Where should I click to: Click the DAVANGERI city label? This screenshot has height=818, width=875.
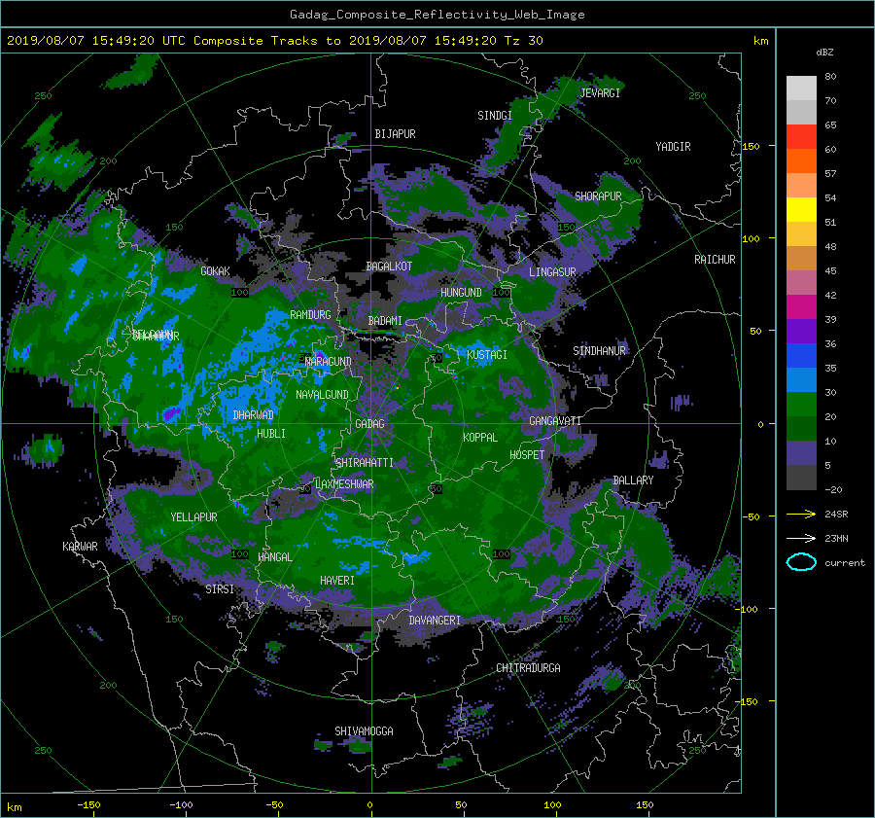click(435, 621)
